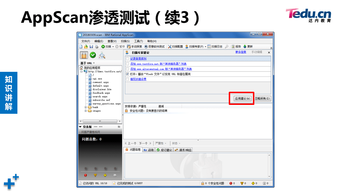Open the 文件(F) menu
The height and width of the screenshot is (192, 341).
(x=86, y=41)
